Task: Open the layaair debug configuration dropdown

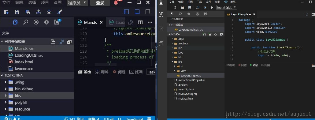Action: tap(227, 7)
